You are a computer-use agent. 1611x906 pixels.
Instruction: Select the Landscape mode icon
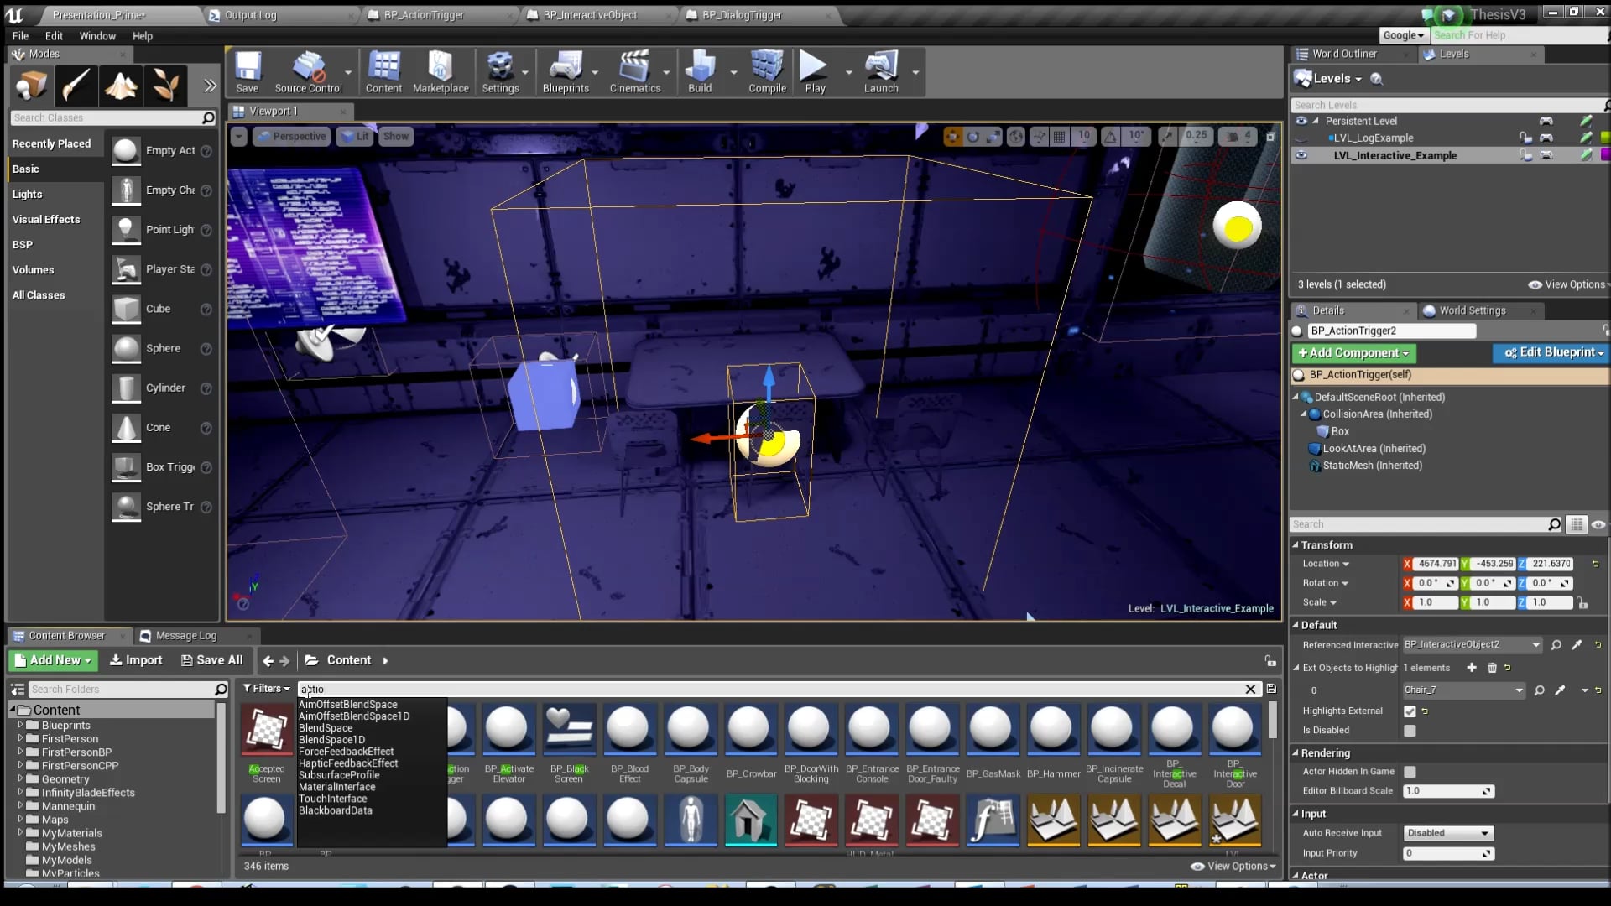coord(121,86)
